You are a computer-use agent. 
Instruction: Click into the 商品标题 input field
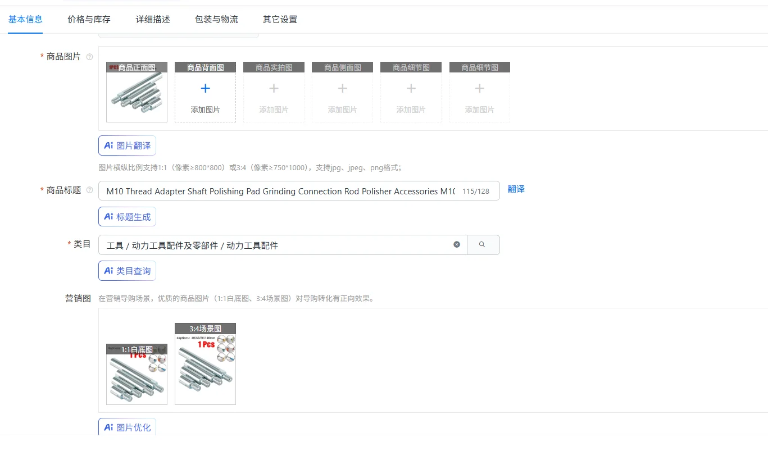coord(299,191)
